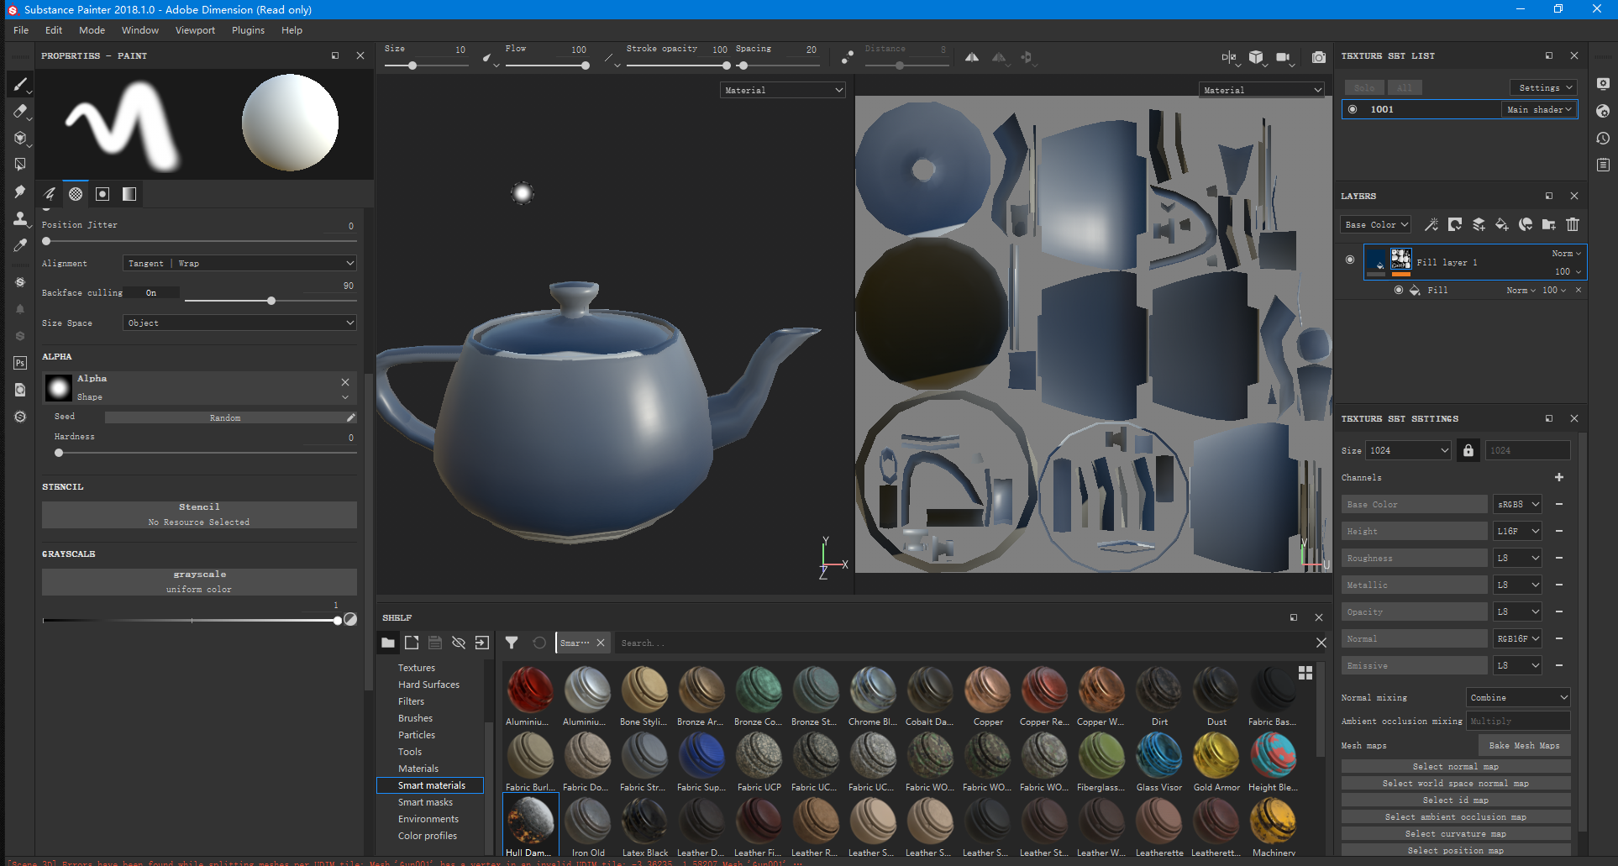The width and height of the screenshot is (1618, 866).
Task: Click the 3D/2D view cube icon
Action: point(1256,57)
